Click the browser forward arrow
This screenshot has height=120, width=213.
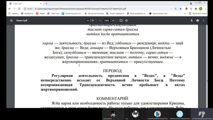[14, 9]
